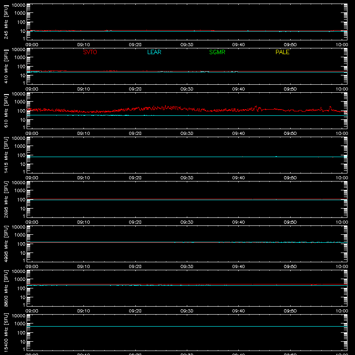Click the 100 tick label of the 2695 MHz panel

[x=21, y=200]
